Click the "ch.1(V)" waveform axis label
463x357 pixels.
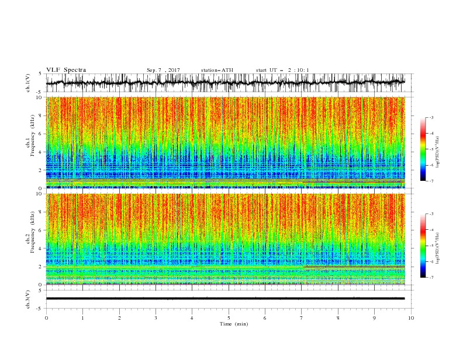pos(28,83)
